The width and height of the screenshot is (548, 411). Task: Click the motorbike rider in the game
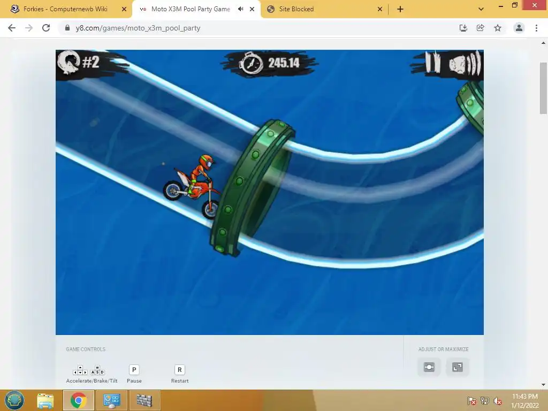pyautogui.click(x=193, y=186)
